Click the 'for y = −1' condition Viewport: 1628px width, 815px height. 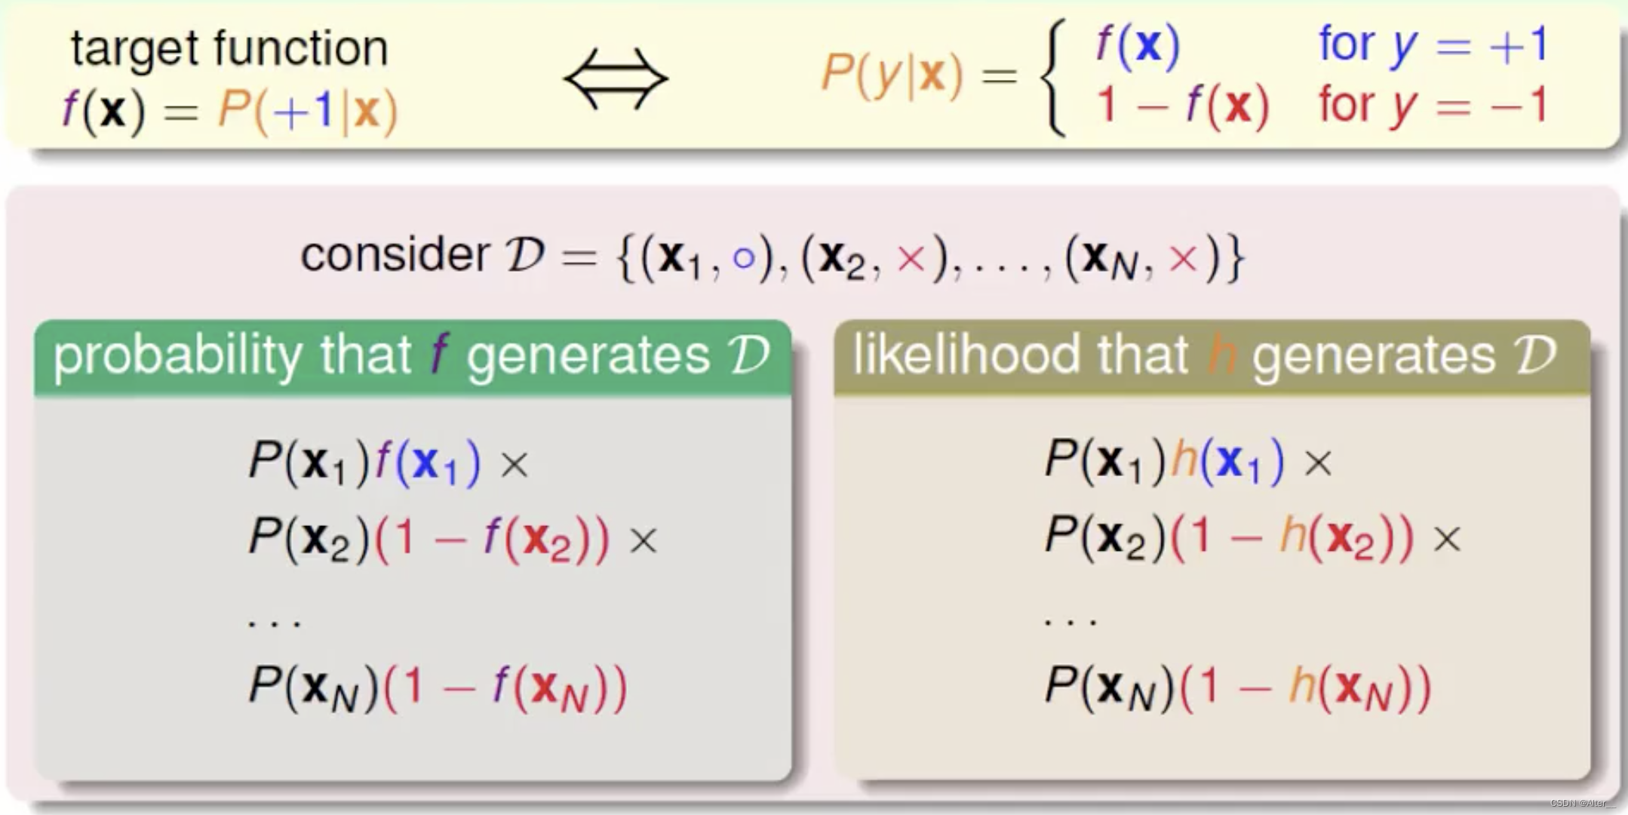1433,104
